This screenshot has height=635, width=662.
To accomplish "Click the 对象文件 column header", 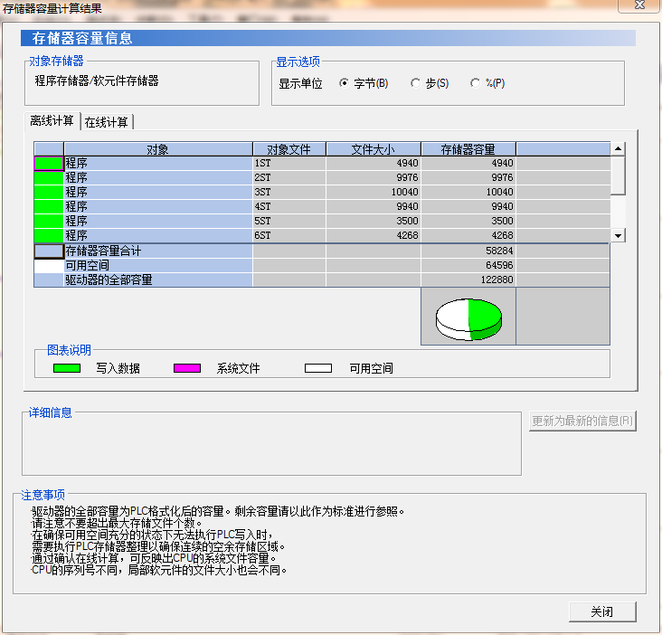I will point(288,149).
